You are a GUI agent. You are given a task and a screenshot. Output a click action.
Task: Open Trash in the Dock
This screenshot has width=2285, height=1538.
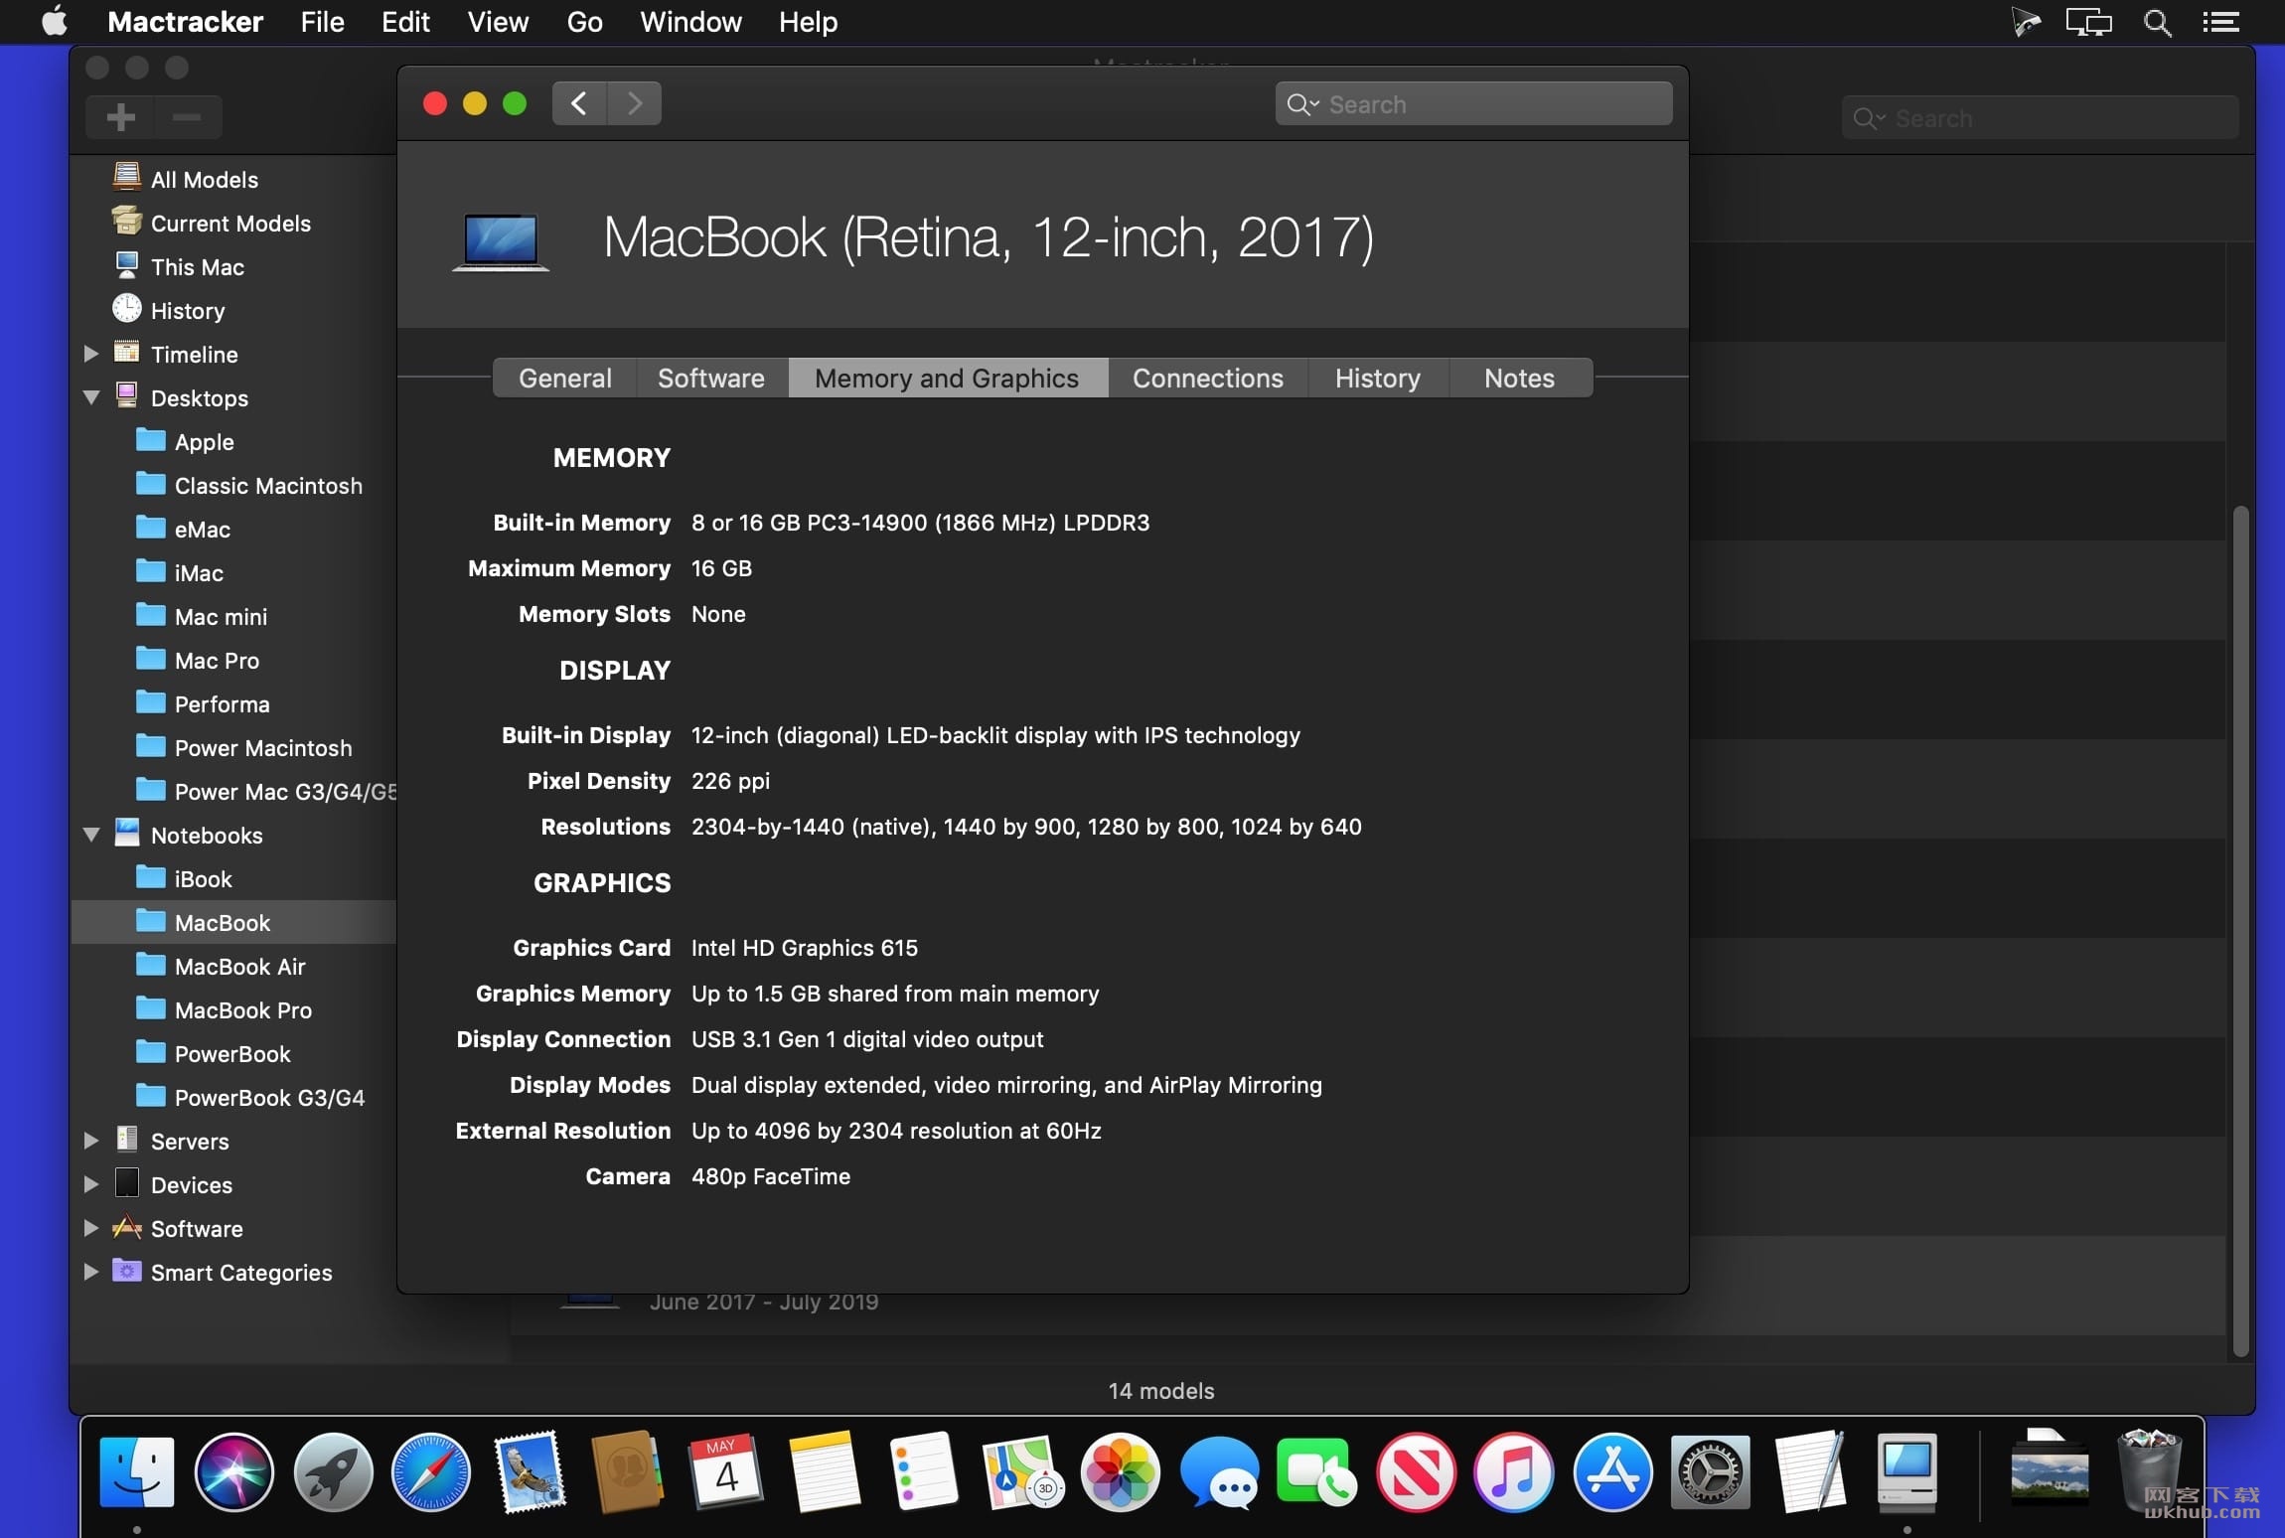click(x=2149, y=1471)
